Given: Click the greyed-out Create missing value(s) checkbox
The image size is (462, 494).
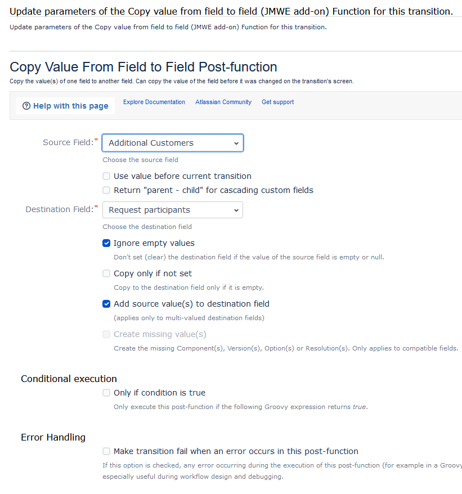Looking at the screenshot, I should (x=106, y=334).
